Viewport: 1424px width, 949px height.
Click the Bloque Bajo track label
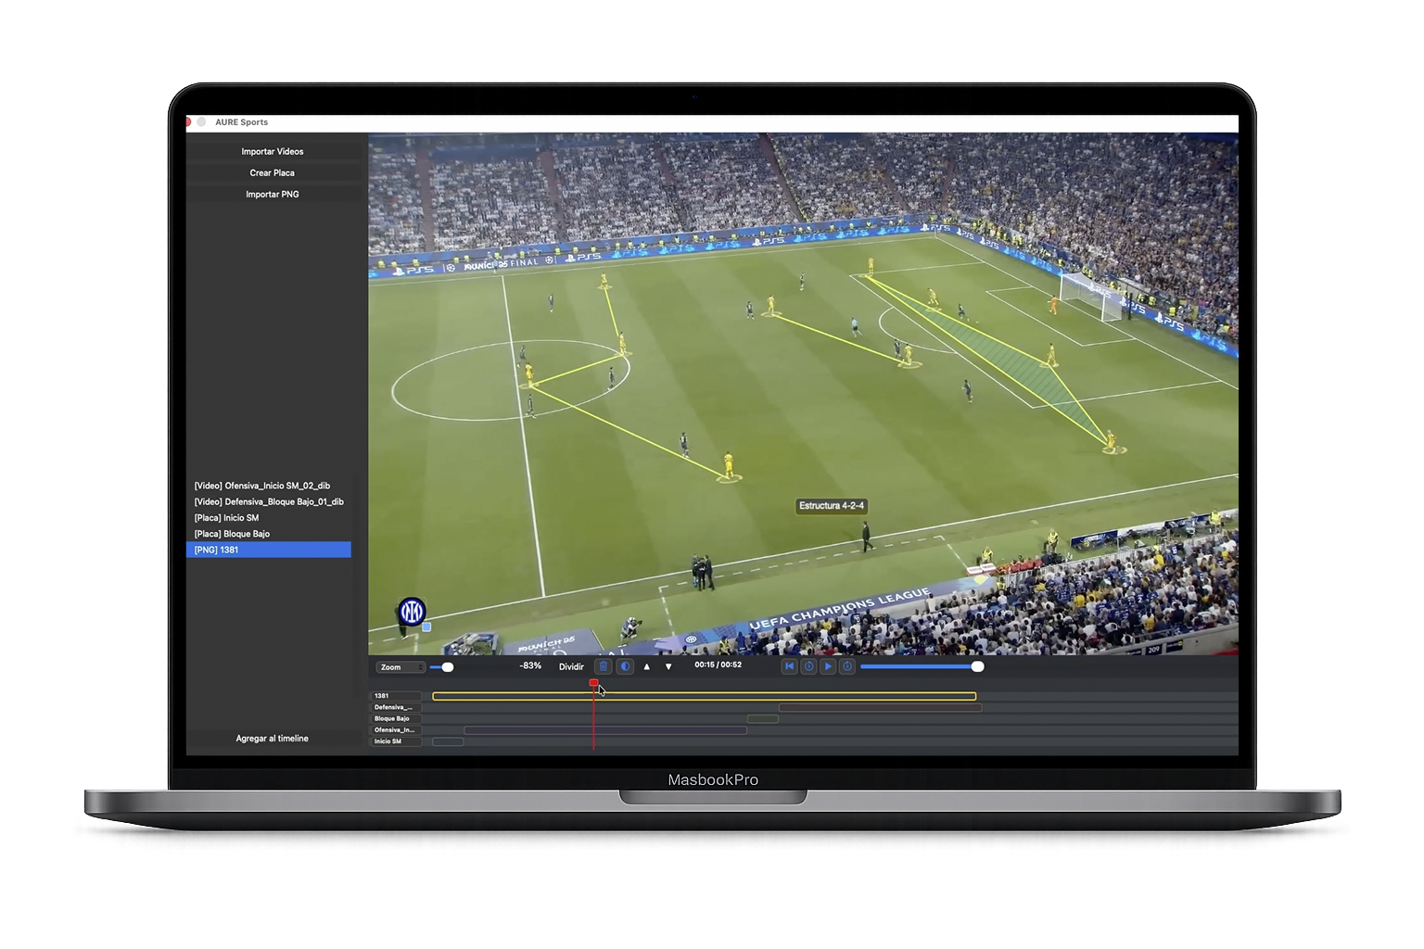[397, 718]
